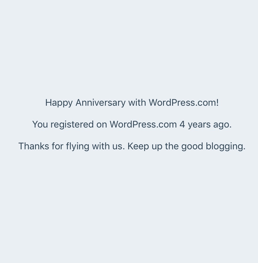Click the word "You" in the second line
This screenshot has width=258, height=263.
pyautogui.click(x=40, y=125)
